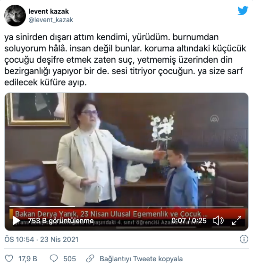Open the Twitter bird logo
This screenshot has height=265, width=253.
coord(243,10)
